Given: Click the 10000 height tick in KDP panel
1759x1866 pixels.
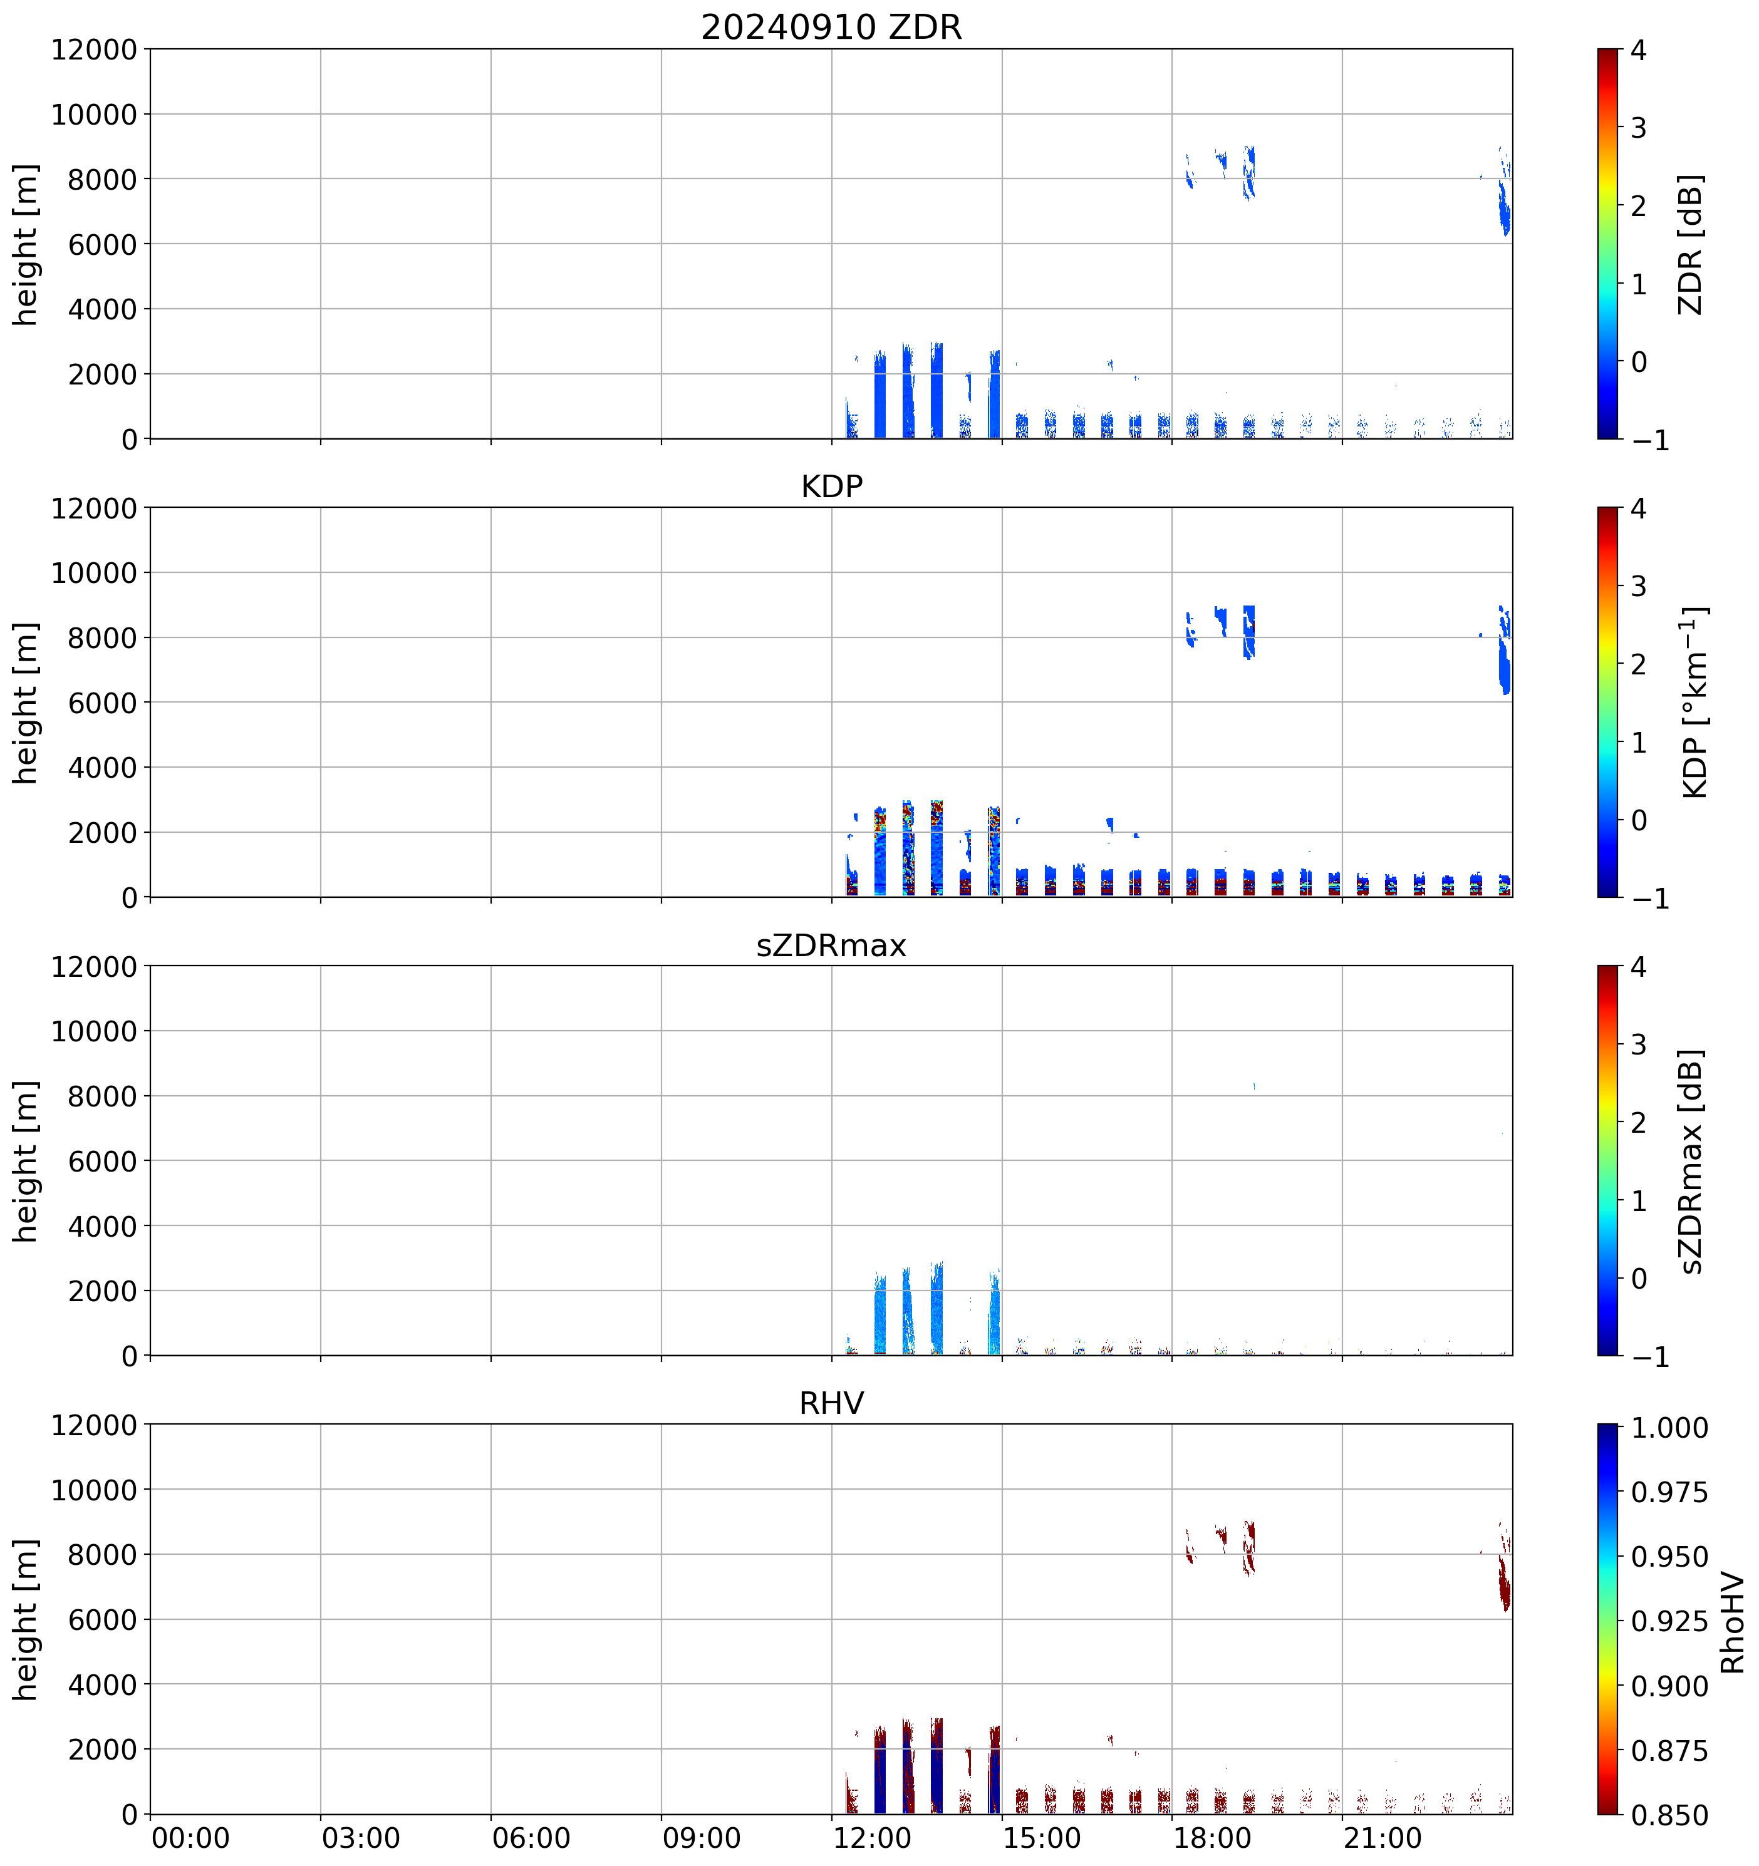Looking at the screenshot, I should click(94, 572).
